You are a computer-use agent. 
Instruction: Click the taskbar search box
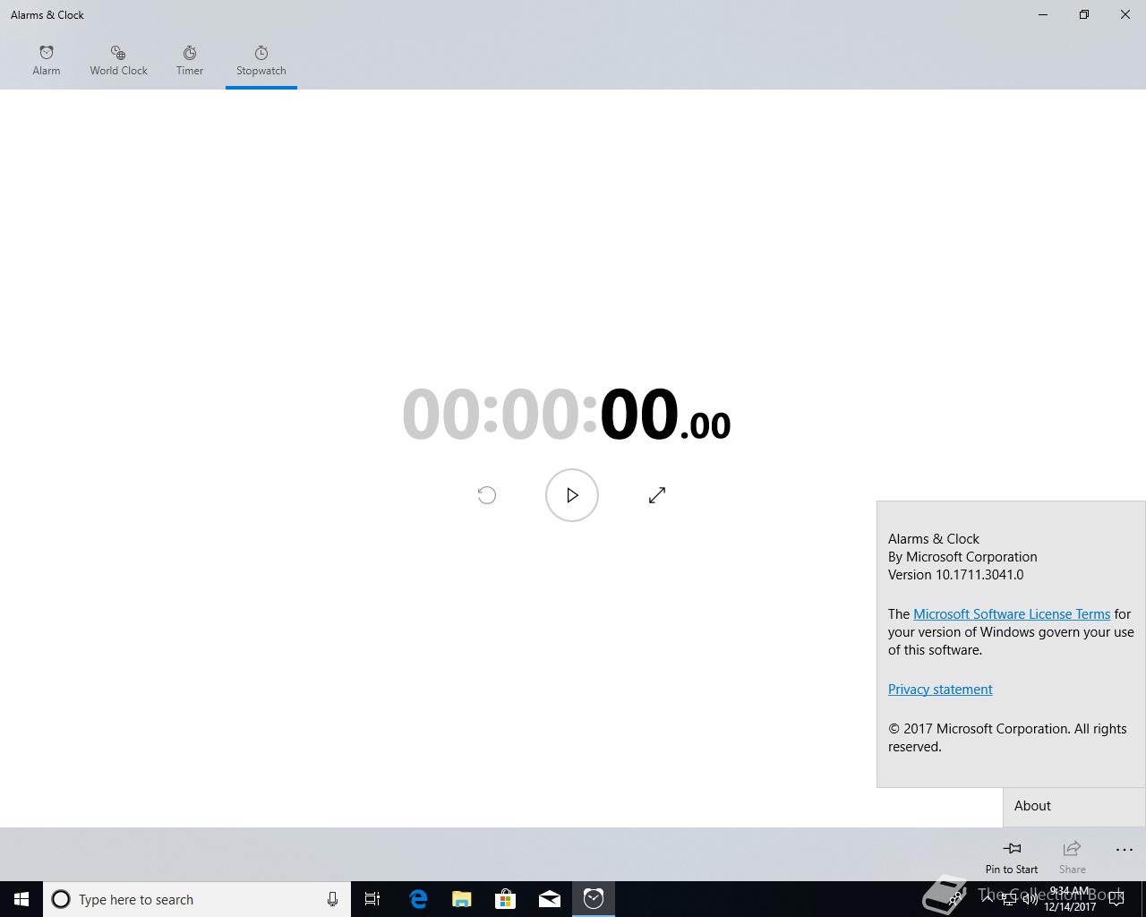(x=197, y=899)
